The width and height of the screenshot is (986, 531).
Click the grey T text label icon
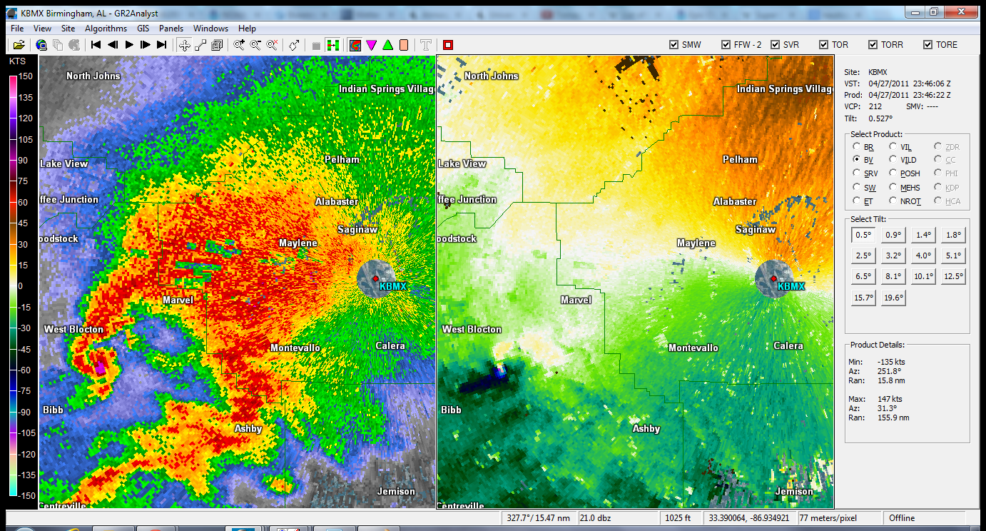(426, 45)
